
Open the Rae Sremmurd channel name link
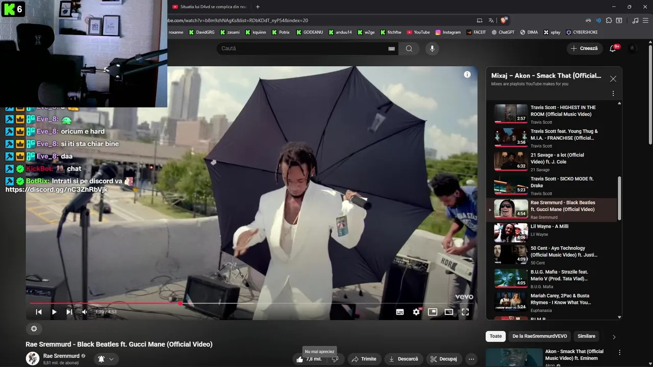(61, 356)
